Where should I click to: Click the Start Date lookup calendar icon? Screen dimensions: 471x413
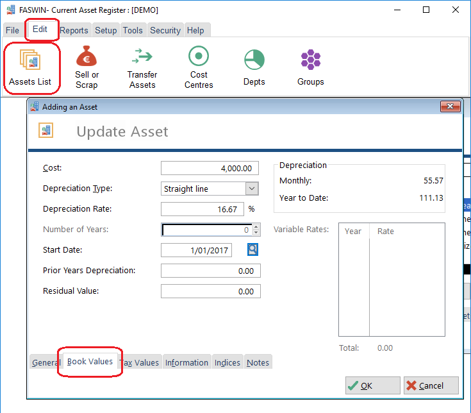(x=252, y=249)
